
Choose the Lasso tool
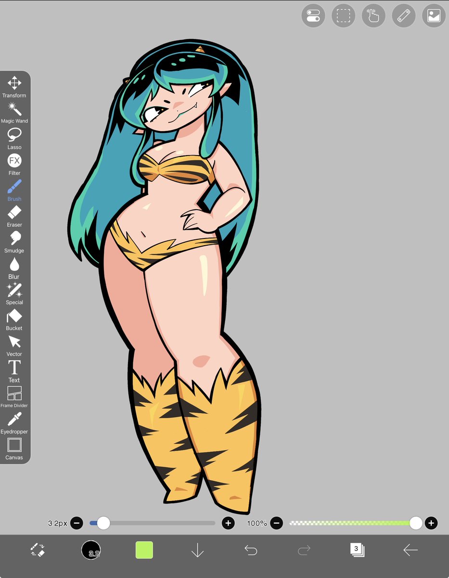pyautogui.click(x=14, y=139)
